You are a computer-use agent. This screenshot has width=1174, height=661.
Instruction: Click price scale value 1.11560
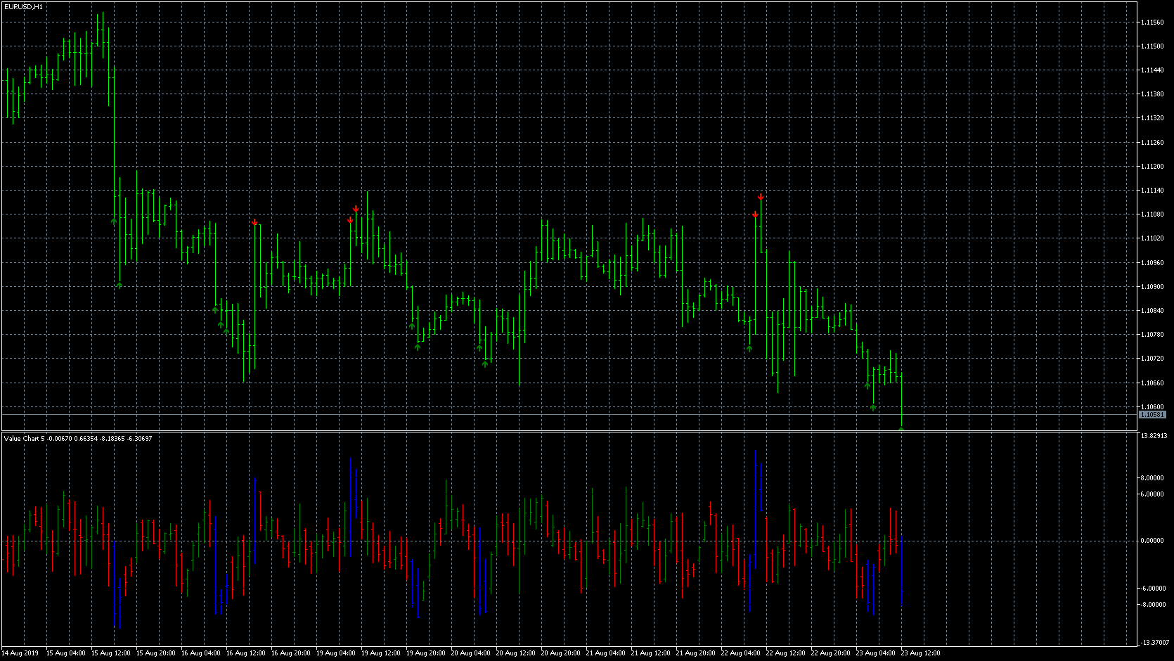click(1153, 23)
